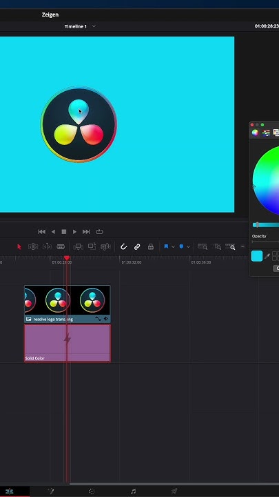Toggle loop playback
The image size is (279, 497).
coord(99,232)
